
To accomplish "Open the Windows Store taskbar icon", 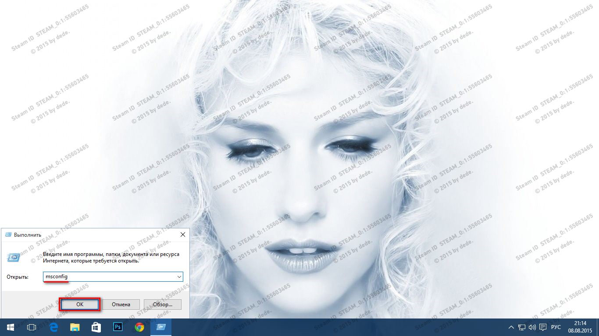I will (96, 327).
